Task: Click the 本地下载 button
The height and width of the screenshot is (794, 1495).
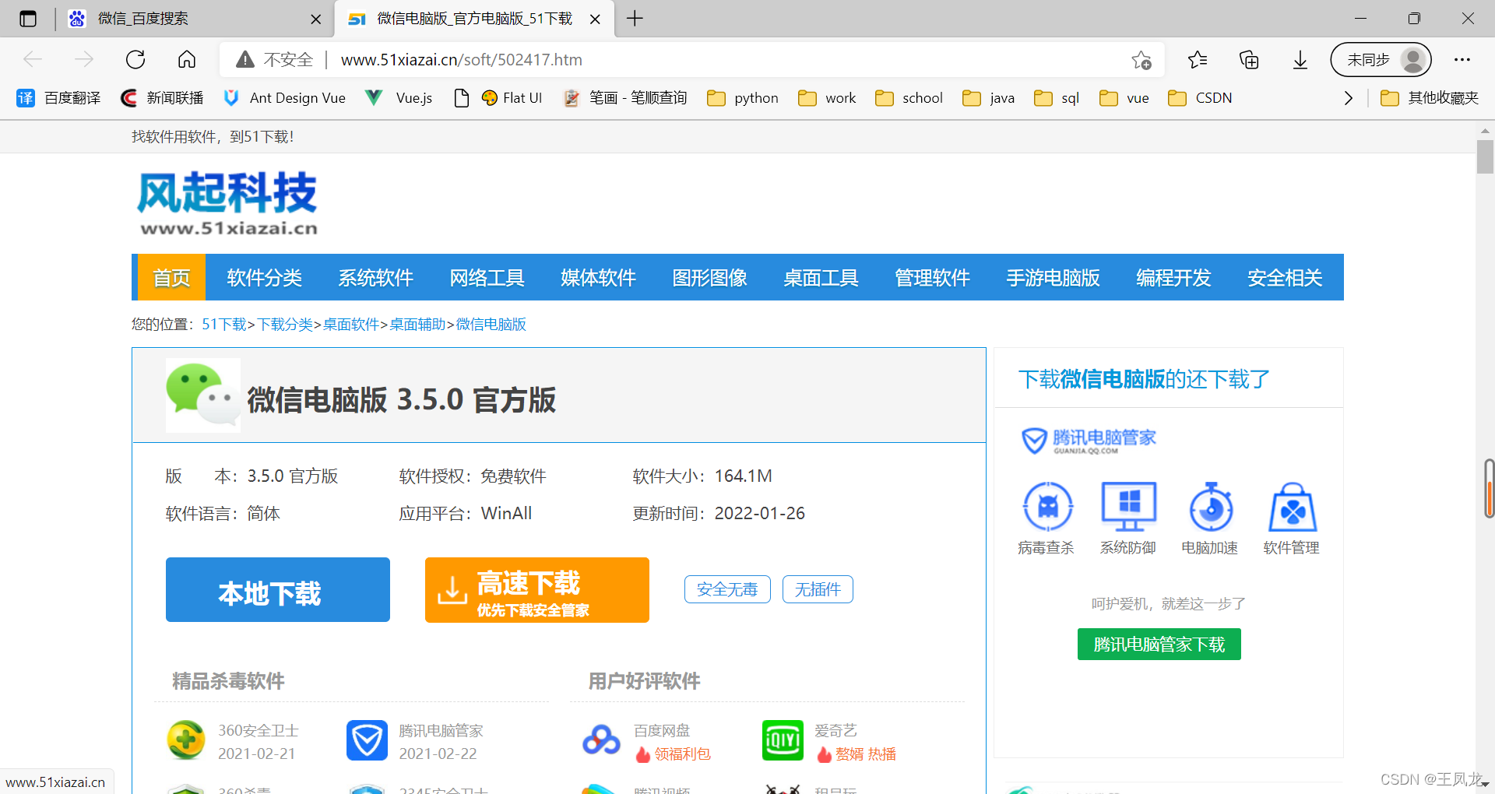Action: tap(278, 590)
